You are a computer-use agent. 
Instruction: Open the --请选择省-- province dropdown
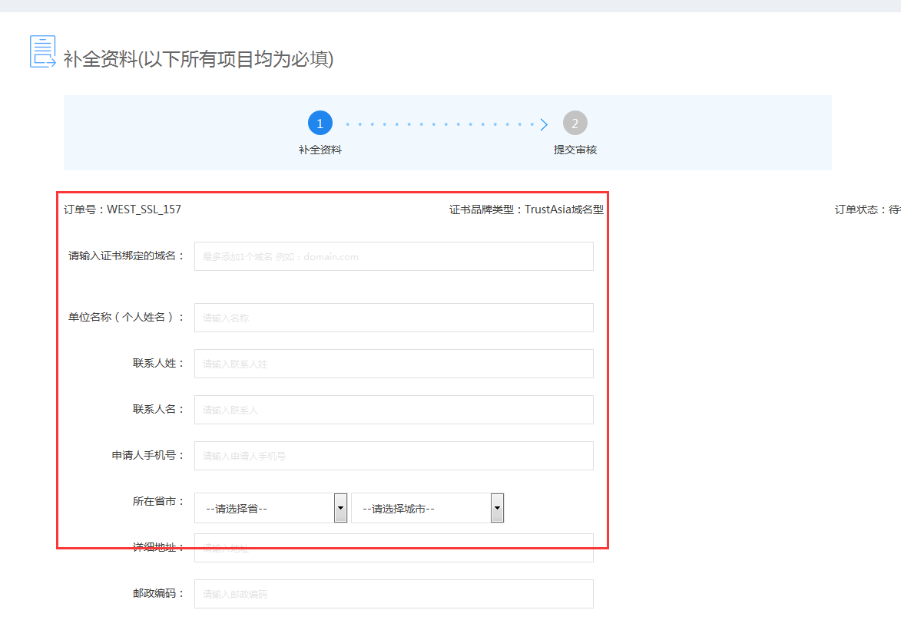[265, 507]
